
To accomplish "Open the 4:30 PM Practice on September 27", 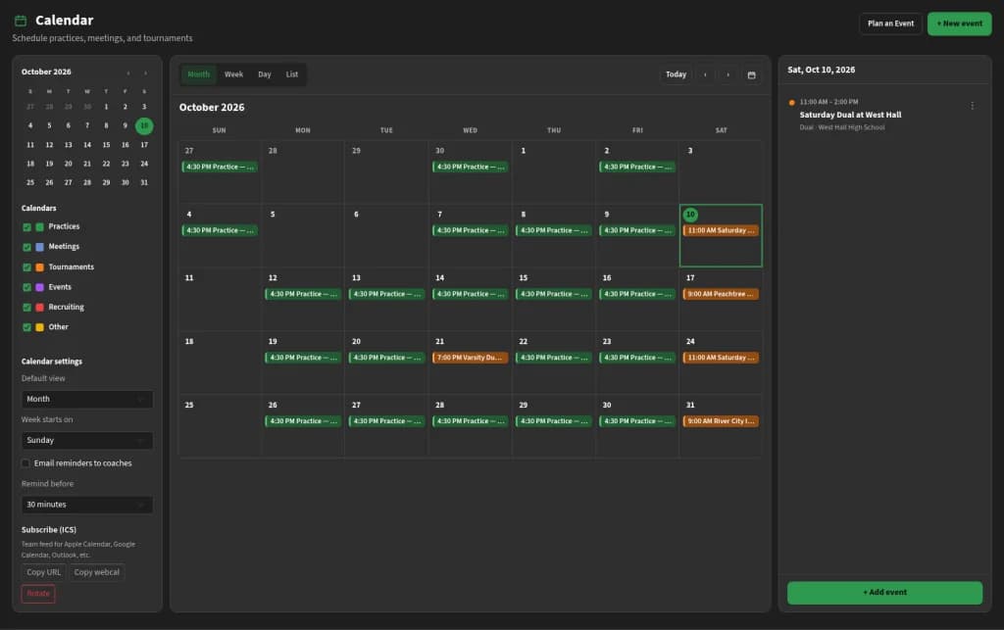I will point(220,167).
